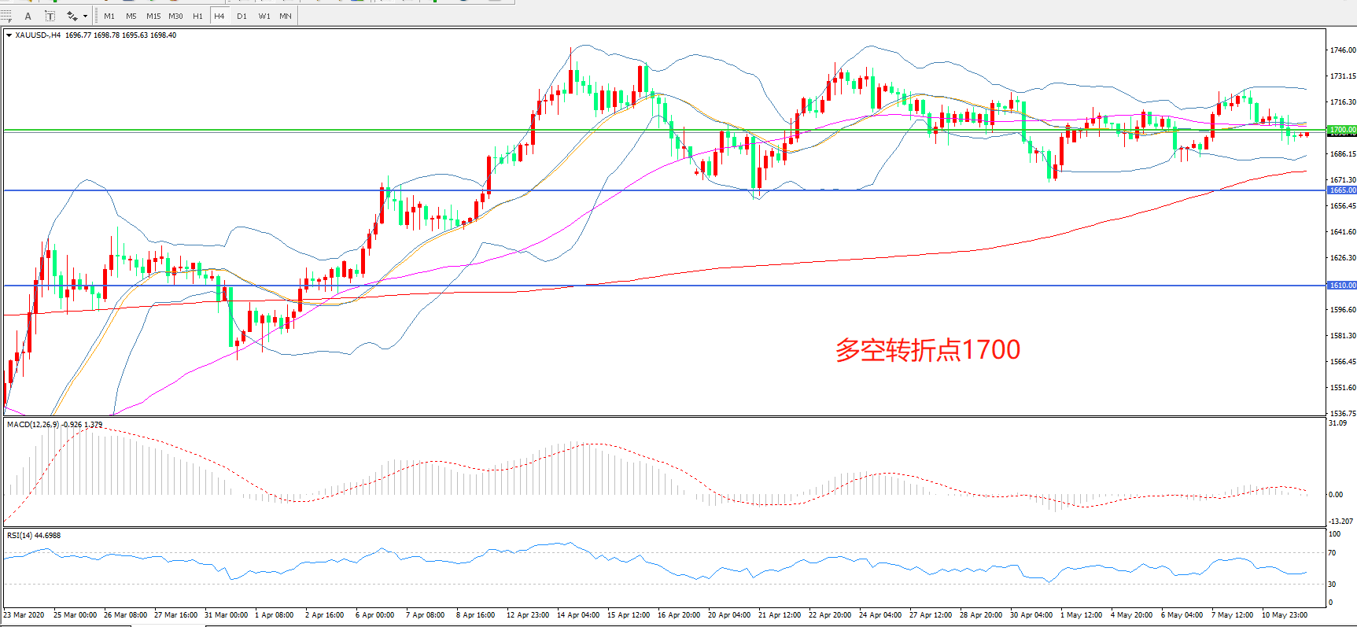
Task: Click the Fibonacci tool icon at toolbar left
Action: 6,16
